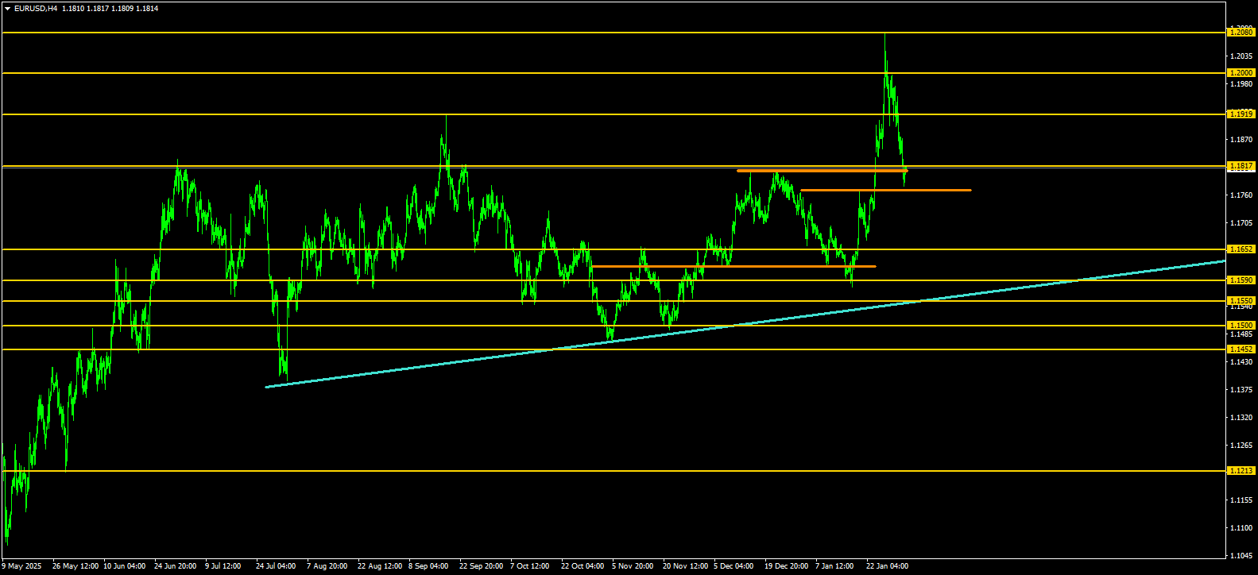Click the EURUSD,H4 chart title text

[x=35, y=9]
